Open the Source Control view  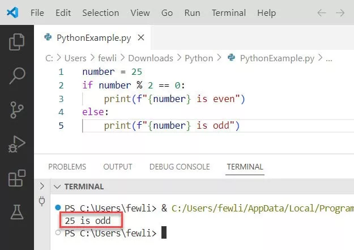(x=17, y=109)
